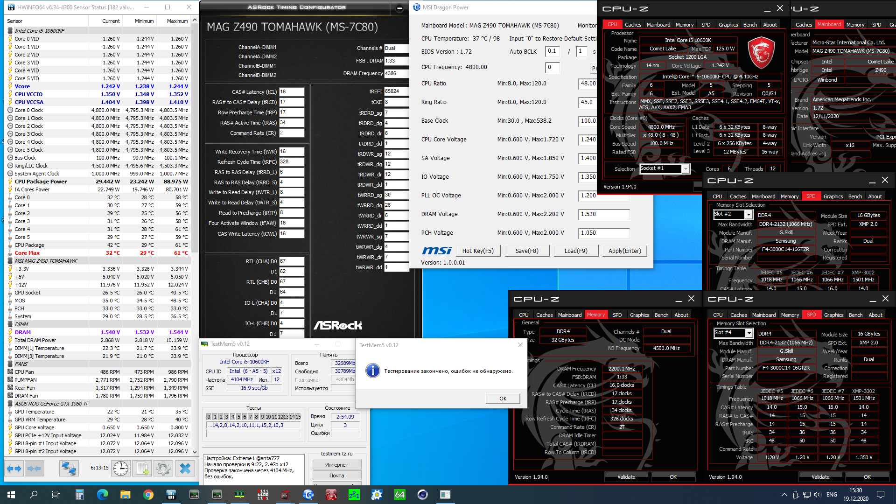This screenshot has width=896, height=504.
Task: Click HWiNFO network monitors icon
Action: tap(69, 469)
